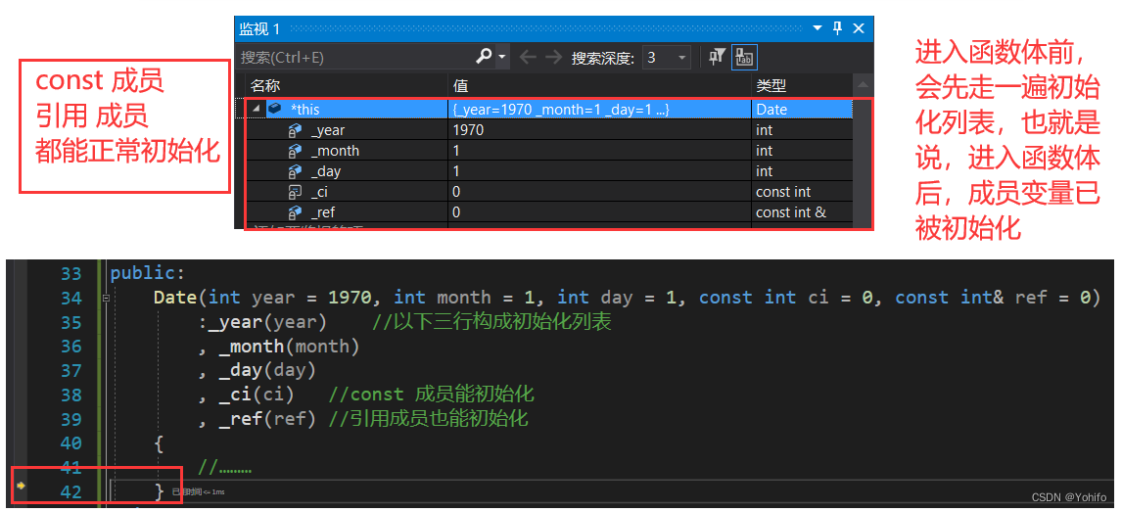Toggle the highlighted text format icon in watch toolbar
Image resolution: width=1122 pixels, height=512 pixels.
(x=744, y=57)
